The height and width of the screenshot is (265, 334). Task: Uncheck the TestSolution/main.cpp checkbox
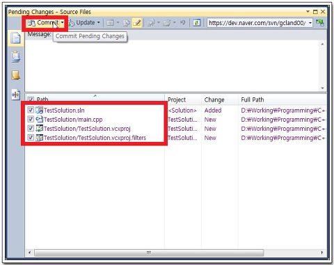pos(31,119)
